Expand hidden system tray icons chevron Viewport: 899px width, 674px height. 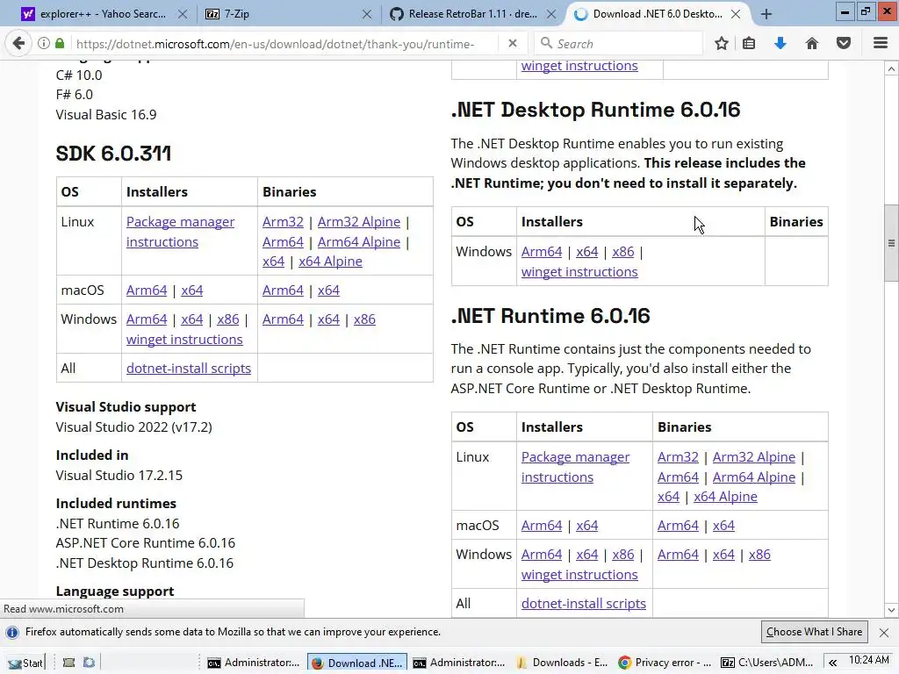pos(832,663)
